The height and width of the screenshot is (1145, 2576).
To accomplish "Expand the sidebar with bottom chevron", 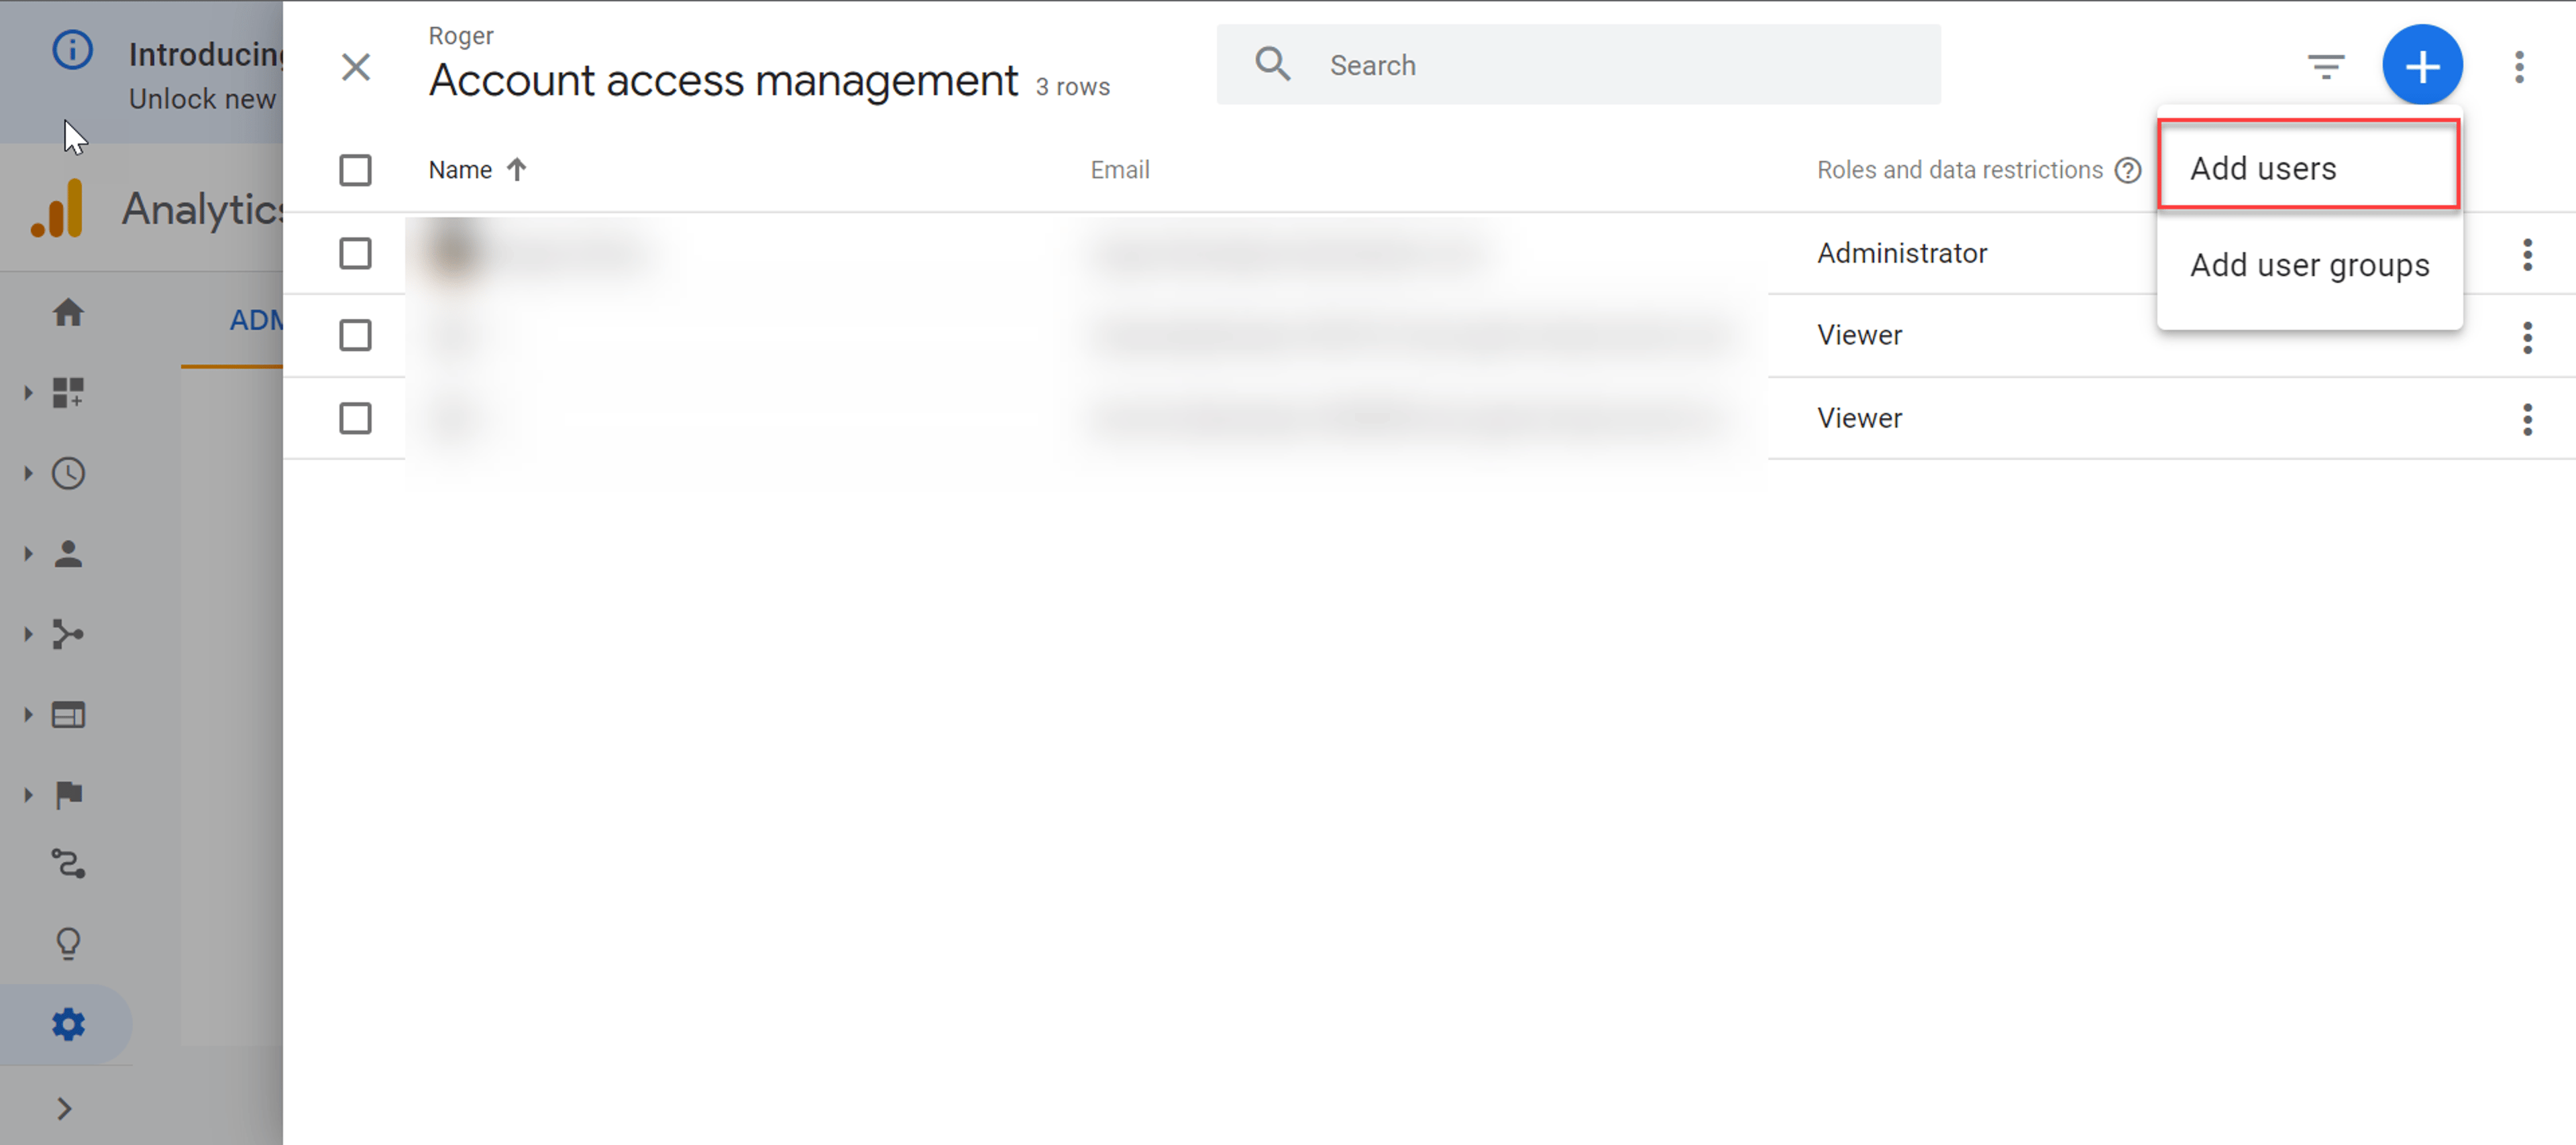I will [x=64, y=1108].
